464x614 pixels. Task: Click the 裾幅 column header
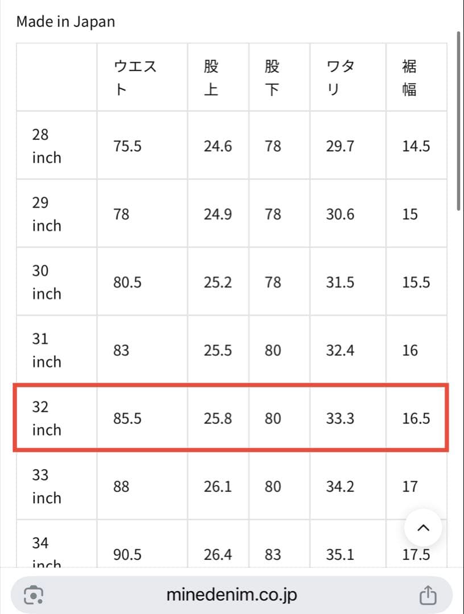click(x=409, y=77)
